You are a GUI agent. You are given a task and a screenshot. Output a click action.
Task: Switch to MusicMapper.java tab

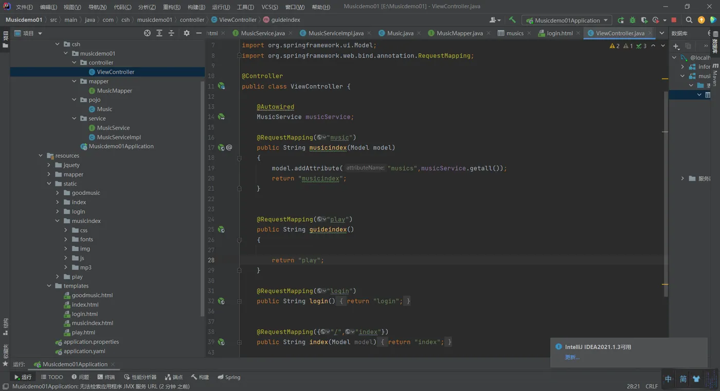(x=460, y=33)
